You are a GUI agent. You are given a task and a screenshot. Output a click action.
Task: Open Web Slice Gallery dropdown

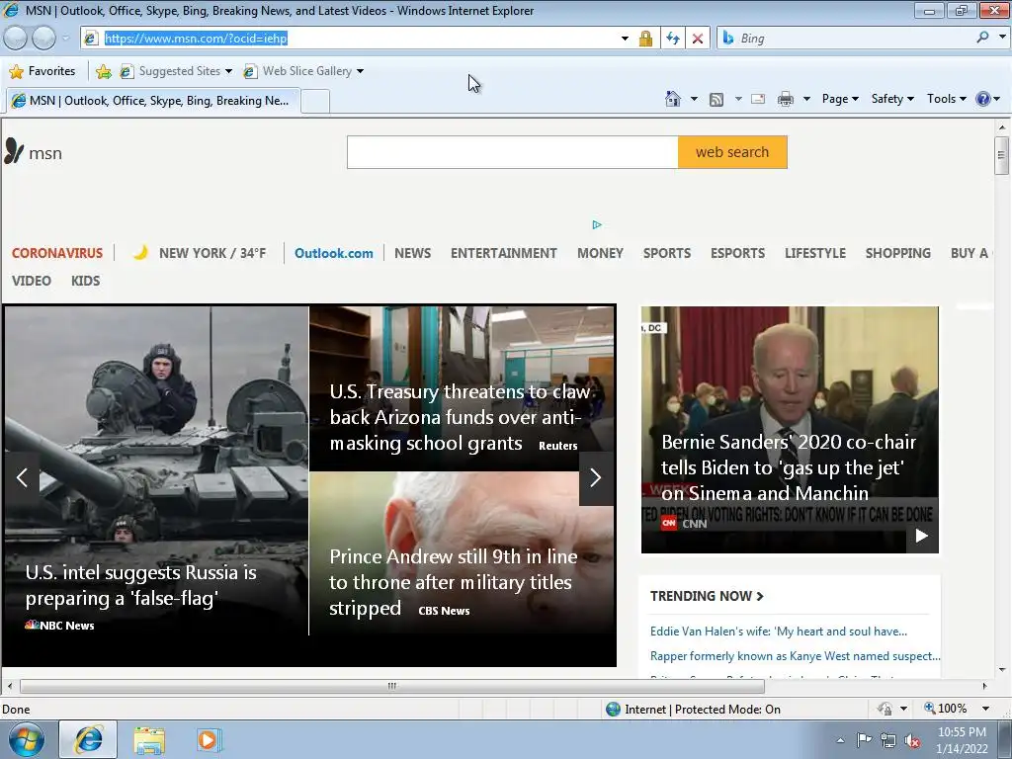pyautogui.click(x=303, y=71)
